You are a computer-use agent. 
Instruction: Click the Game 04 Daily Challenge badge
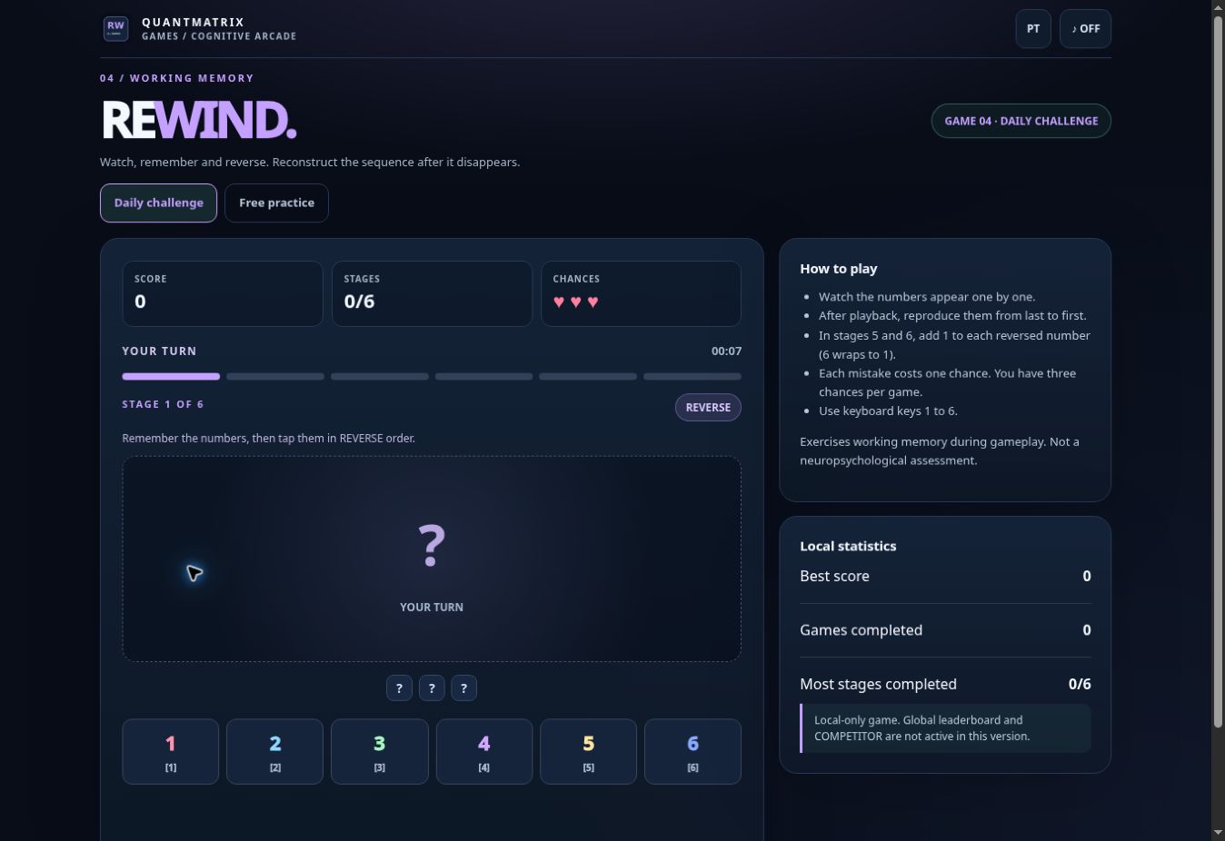coord(1021,121)
